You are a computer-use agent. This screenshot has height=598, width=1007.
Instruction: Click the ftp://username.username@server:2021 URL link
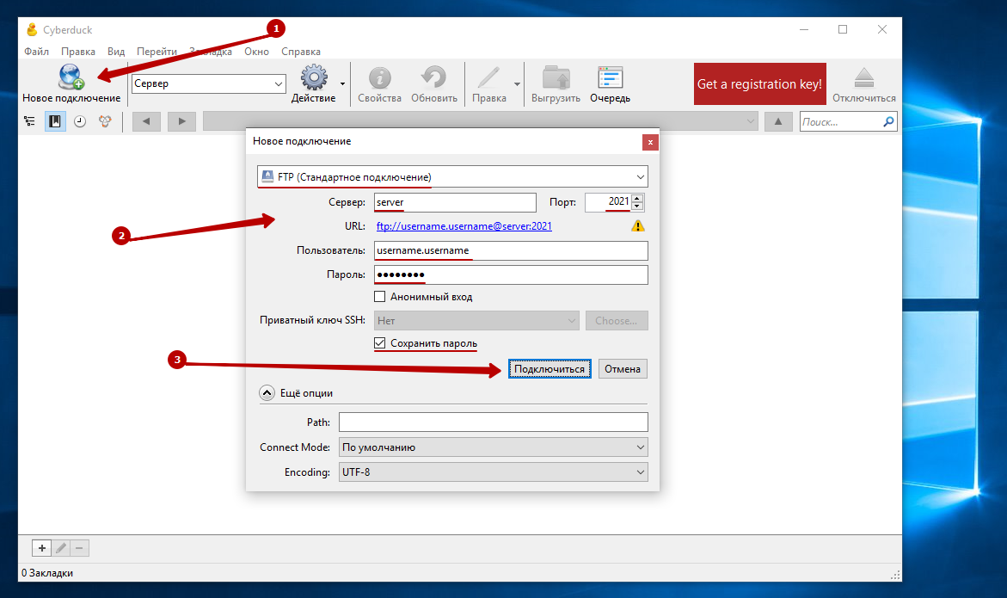point(464,226)
